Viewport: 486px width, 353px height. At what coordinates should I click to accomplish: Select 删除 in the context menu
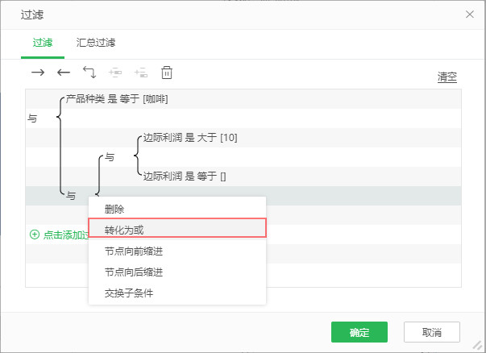177,210
